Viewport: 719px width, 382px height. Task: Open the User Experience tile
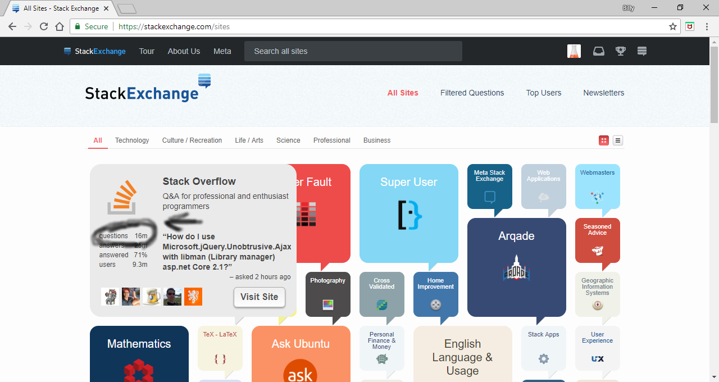tap(597, 348)
